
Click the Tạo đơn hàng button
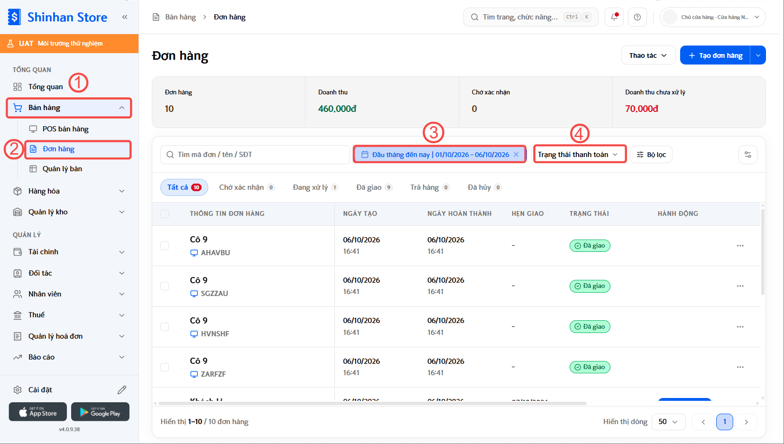(x=715, y=55)
